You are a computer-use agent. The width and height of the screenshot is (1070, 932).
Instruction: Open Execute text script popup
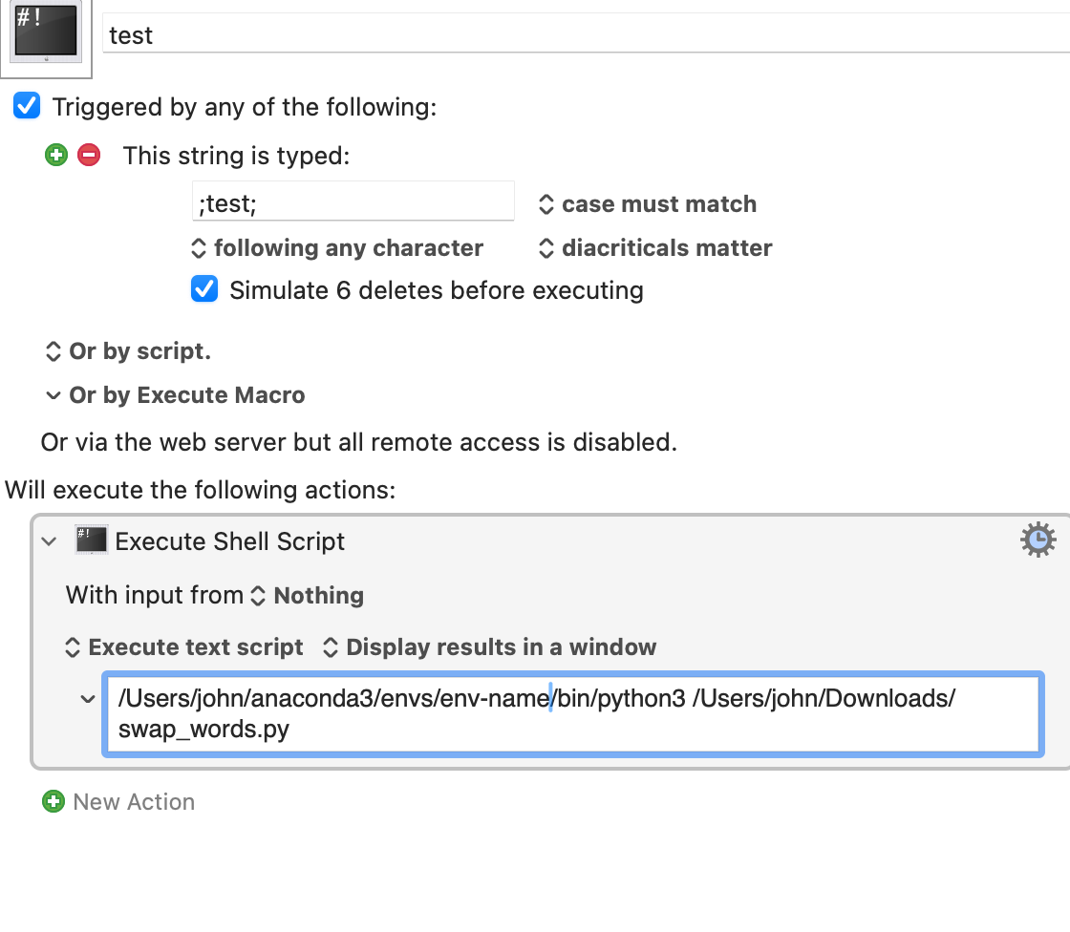[x=184, y=646]
